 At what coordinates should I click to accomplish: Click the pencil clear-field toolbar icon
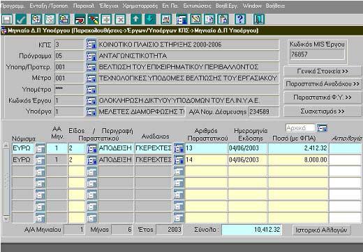(x=93, y=19)
